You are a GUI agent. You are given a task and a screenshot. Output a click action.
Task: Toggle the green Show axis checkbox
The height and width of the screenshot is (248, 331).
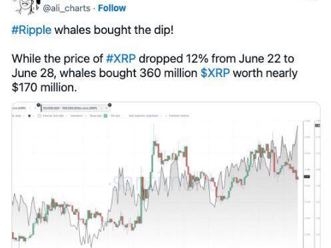point(106,116)
